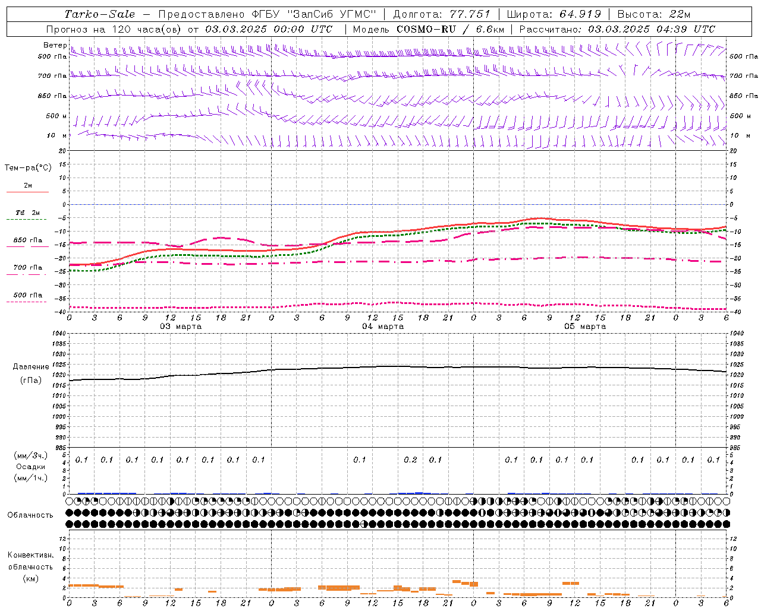The image size is (761, 608).
Task: Click the 'Предоставлено ФГБУ ЗапСиб УГМС' provider text
Action: 267,14
